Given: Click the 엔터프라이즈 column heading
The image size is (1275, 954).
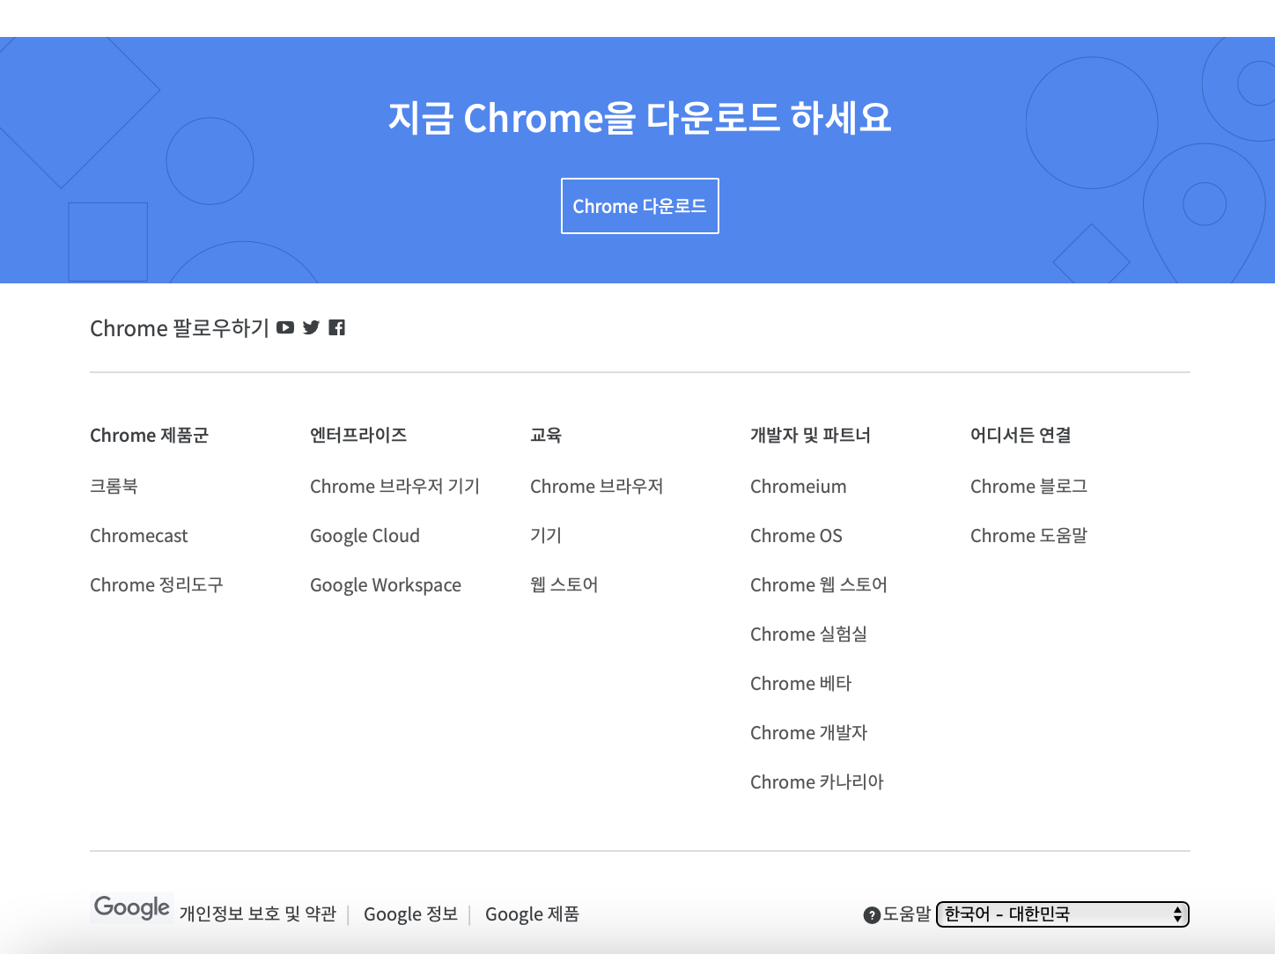Looking at the screenshot, I should (358, 435).
